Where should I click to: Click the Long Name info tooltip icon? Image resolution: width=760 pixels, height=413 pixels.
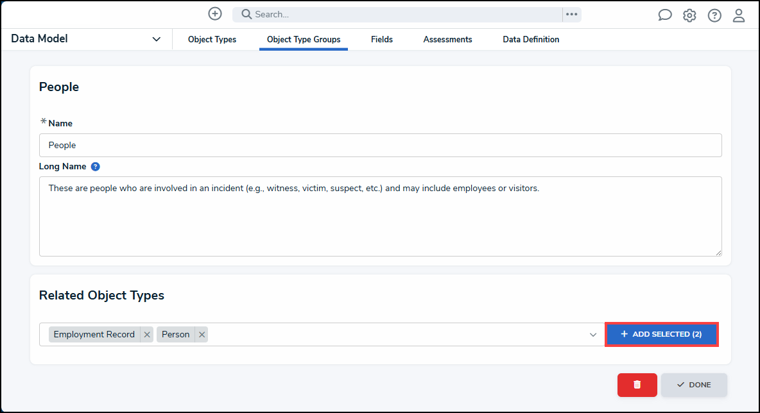[x=95, y=167]
